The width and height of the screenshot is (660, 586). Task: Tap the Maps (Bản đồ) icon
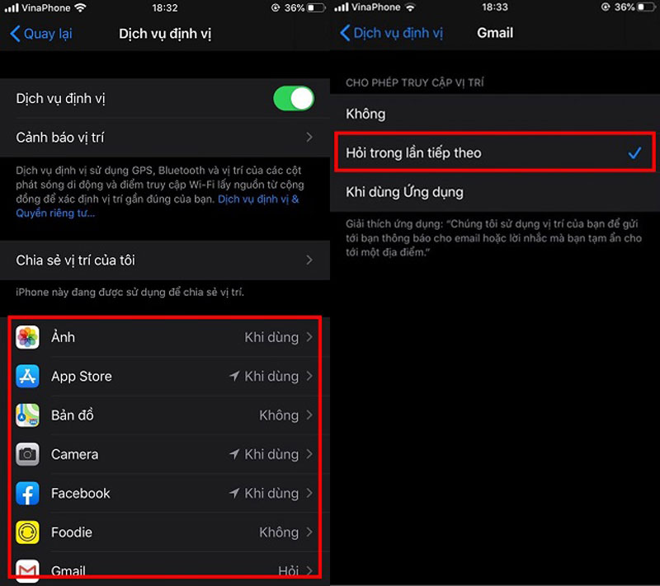point(27,415)
